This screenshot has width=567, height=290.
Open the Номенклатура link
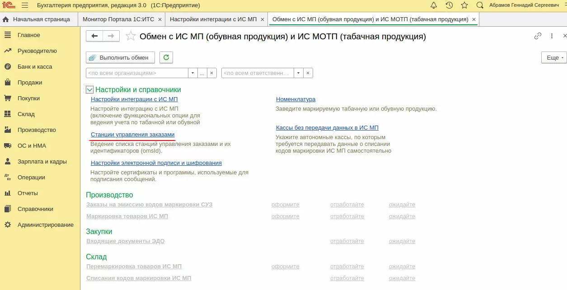[x=296, y=99]
